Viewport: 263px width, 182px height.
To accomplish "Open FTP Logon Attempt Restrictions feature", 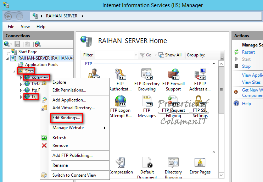I will click(120, 106).
